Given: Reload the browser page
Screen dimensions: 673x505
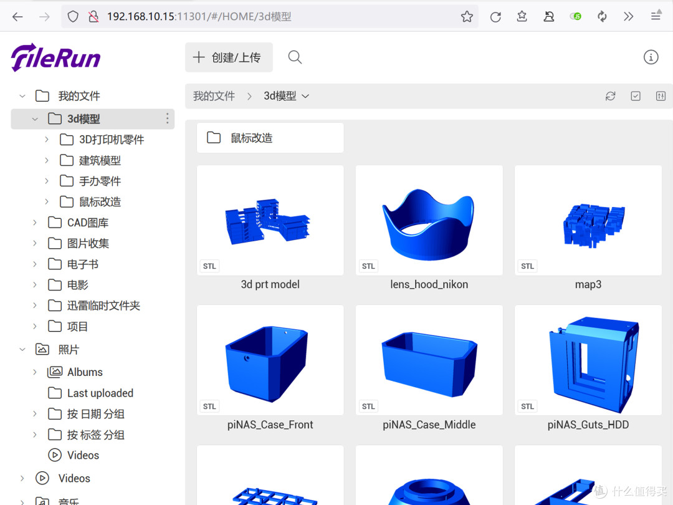Looking at the screenshot, I should pyautogui.click(x=495, y=17).
